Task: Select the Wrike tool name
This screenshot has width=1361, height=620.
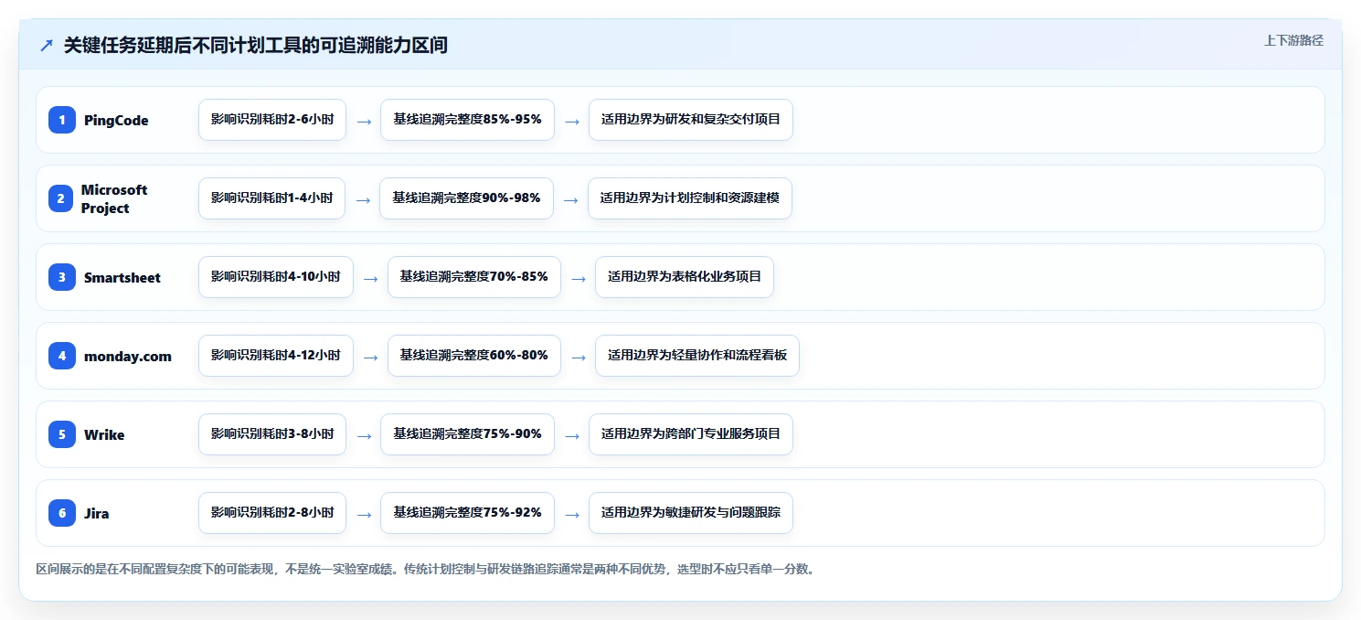Action: [104, 435]
